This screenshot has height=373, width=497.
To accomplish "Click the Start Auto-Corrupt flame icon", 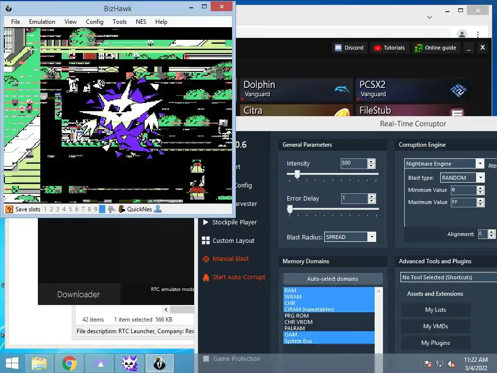I will click(206, 277).
